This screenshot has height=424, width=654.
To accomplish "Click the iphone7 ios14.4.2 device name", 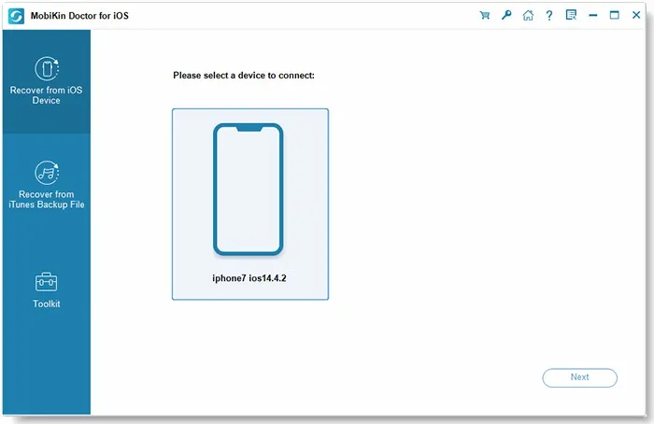I will pyautogui.click(x=249, y=278).
